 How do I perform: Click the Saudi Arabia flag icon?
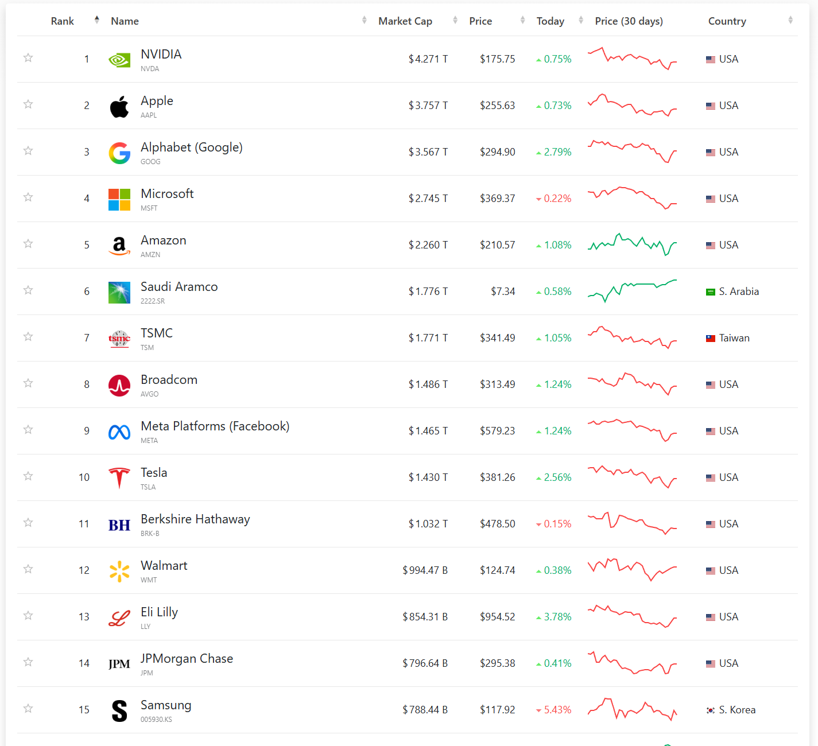[711, 292]
